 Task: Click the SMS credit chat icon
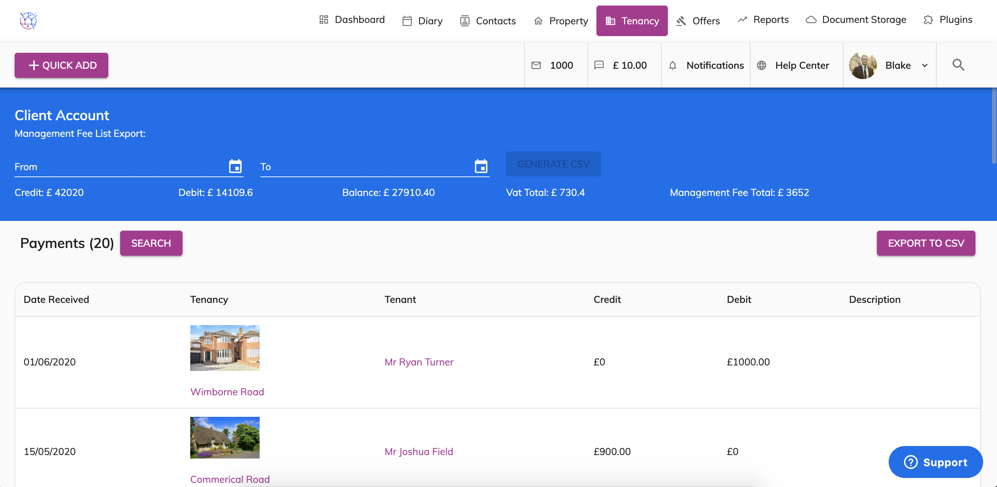click(x=599, y=65)
